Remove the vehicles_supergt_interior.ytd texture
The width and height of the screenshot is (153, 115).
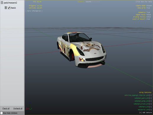tap(150, 95)
